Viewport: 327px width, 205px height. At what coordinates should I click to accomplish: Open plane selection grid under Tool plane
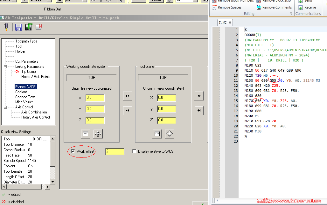[x=157, y=134]
